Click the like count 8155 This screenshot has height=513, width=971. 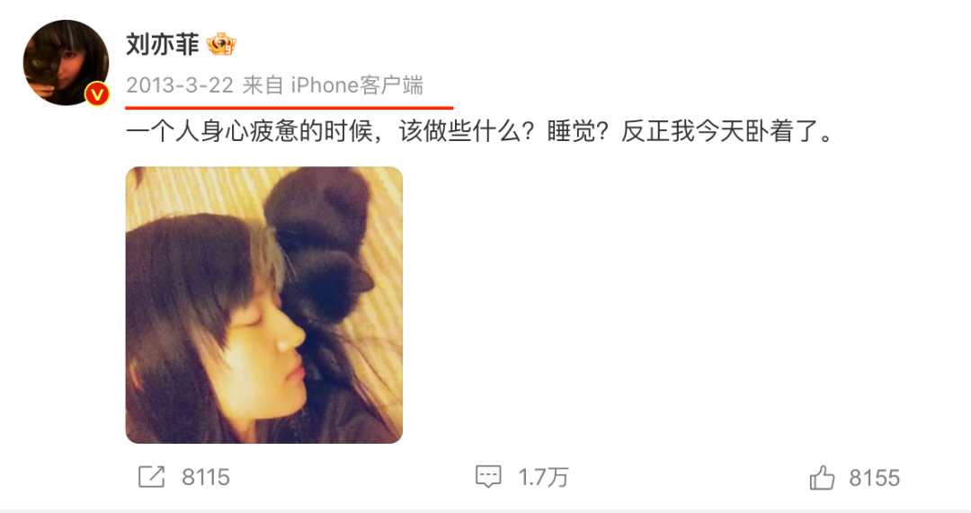click(x=874, y=478)
